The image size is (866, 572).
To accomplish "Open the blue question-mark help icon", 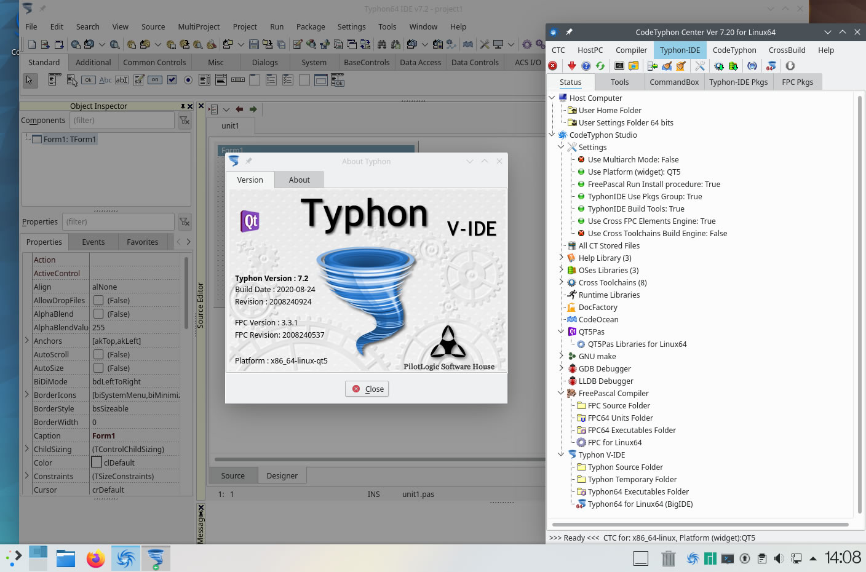I will click(586, 66).
